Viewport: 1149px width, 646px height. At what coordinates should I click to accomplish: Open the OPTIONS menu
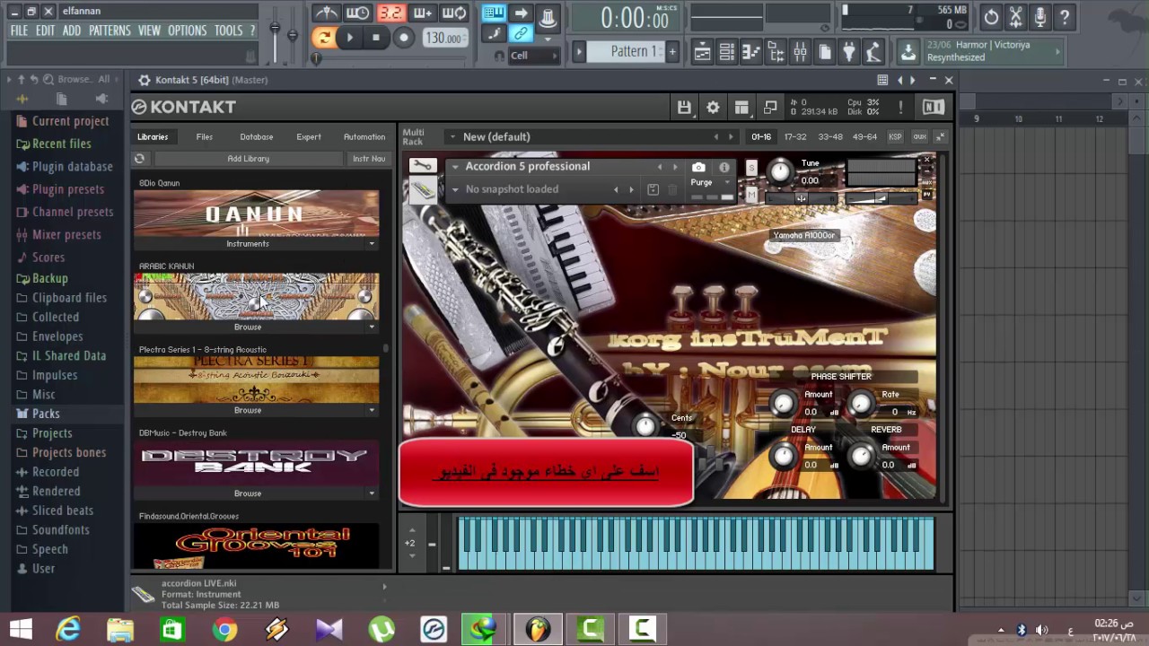tap(188, 31)
